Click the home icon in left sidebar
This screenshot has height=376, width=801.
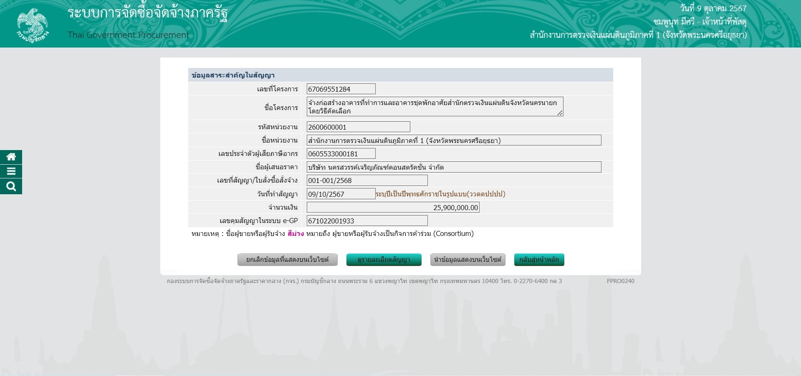[x=11, y=157]
